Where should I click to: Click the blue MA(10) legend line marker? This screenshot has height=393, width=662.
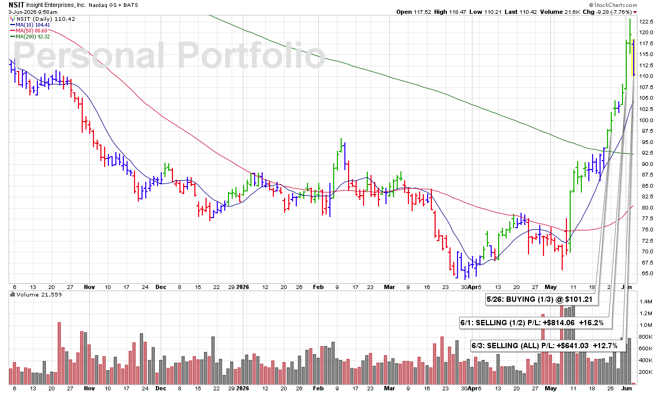pyautogui.click(x=12, y=25)
